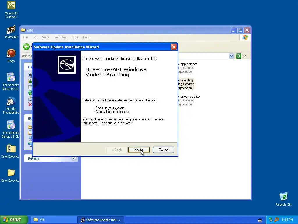Open the View menu in x86 window
Viewport: 298px width, 224px height.
(x=45, y=37)
